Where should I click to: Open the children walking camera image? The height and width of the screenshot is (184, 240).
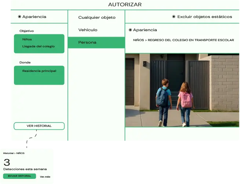pos(182,91)
